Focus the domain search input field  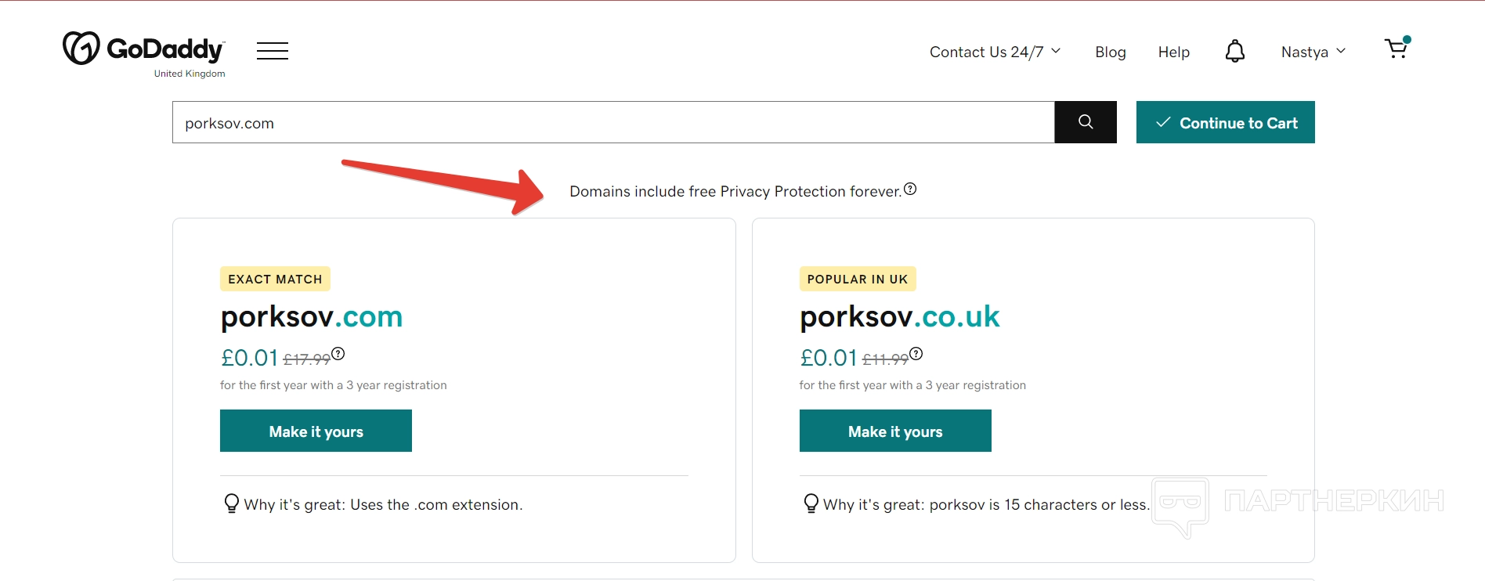click(x=612, y=122)
